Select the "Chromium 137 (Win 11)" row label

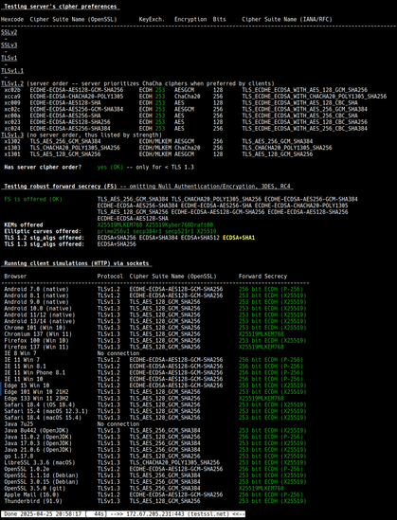38,334
